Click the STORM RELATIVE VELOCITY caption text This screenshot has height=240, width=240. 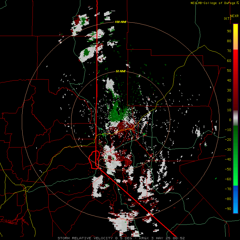85,238
